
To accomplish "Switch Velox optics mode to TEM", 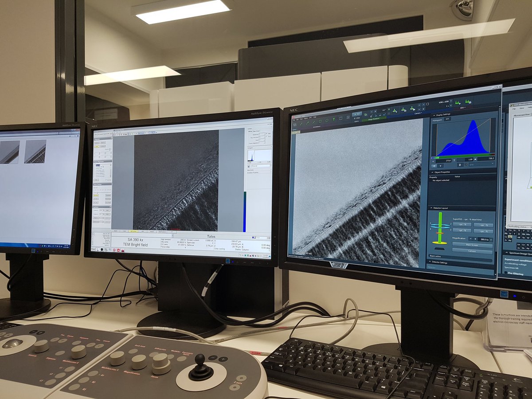I will click(x=357, y=114).
